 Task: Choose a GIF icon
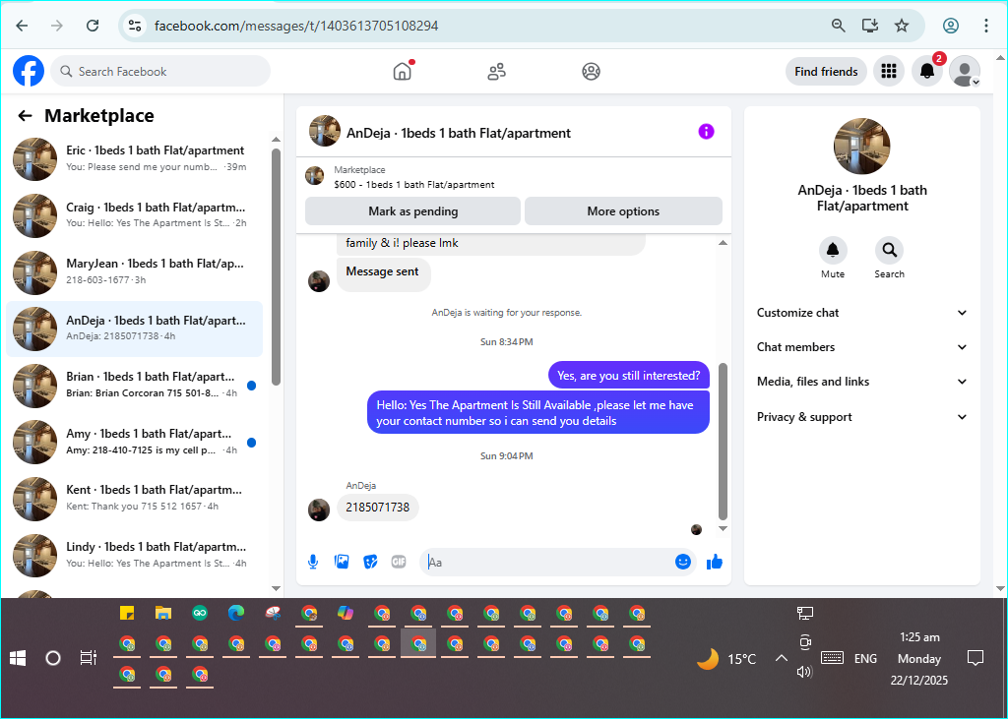[x=399, y=563]
